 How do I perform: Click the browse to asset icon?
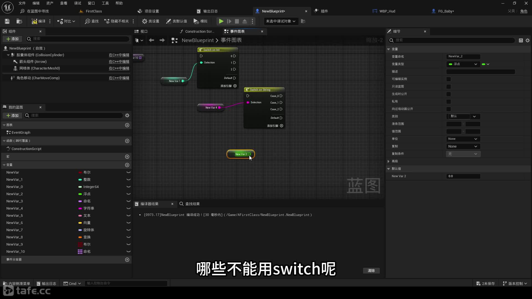pyautogui.click(x=19, y=21)
